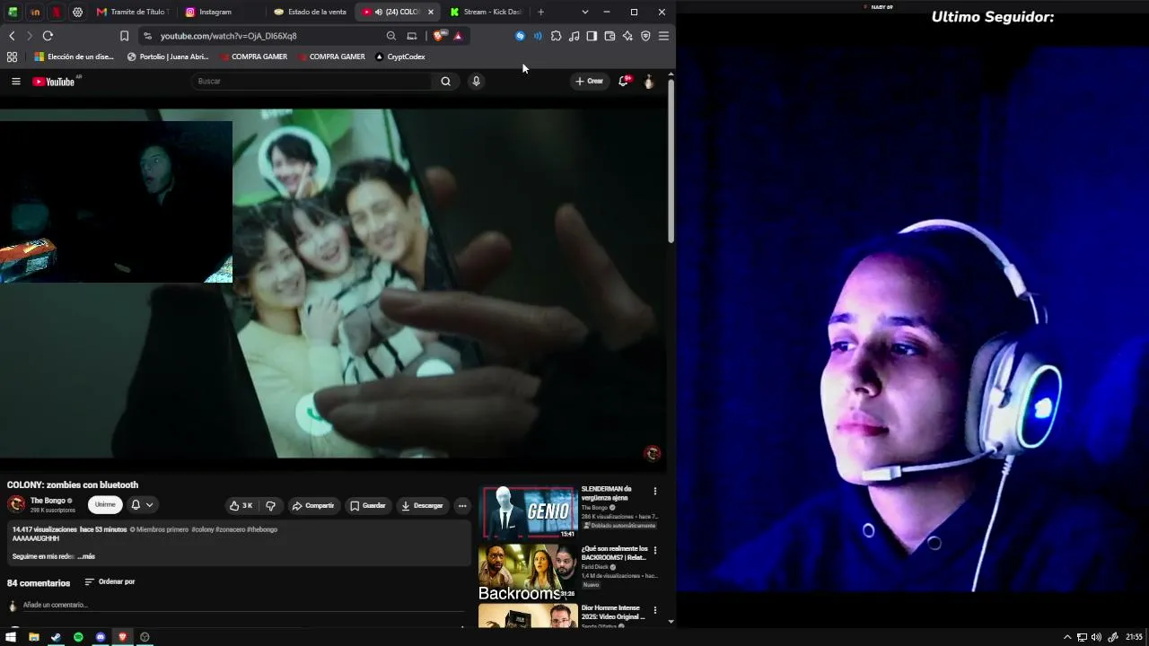Image resolution: width=1149 pixels, height=646 pixels.
Task: Open options for the BACKROOMS video
Action: point(655,550)
